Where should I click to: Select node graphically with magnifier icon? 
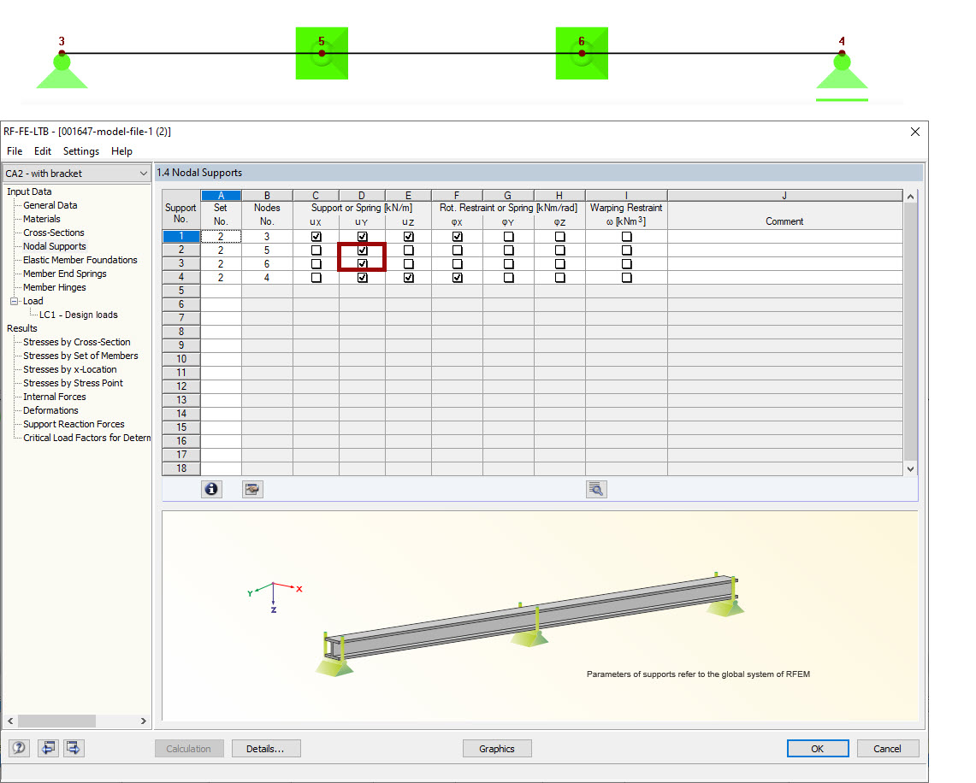(x=596, y=488)
